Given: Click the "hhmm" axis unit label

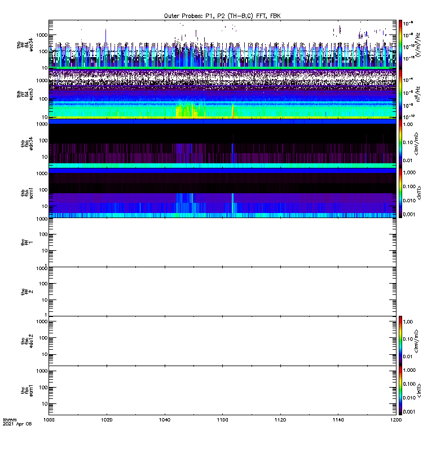Looking at the screenshot, I should click(x=10, y=420).
